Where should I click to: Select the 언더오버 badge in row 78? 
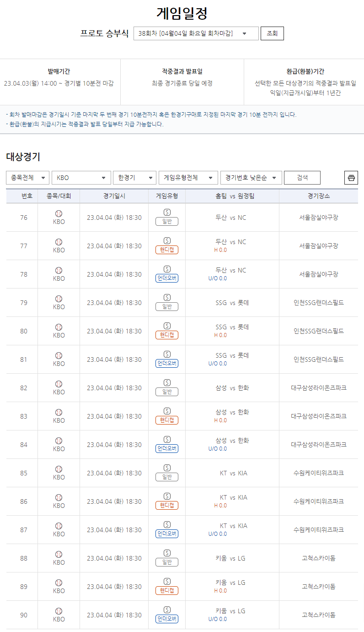coord(167,278)
